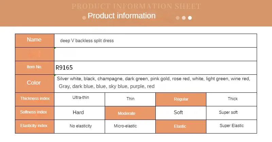Viewport: 272px width, 142px height.
Task: Click the Color header cell
Action: (35, 84)
